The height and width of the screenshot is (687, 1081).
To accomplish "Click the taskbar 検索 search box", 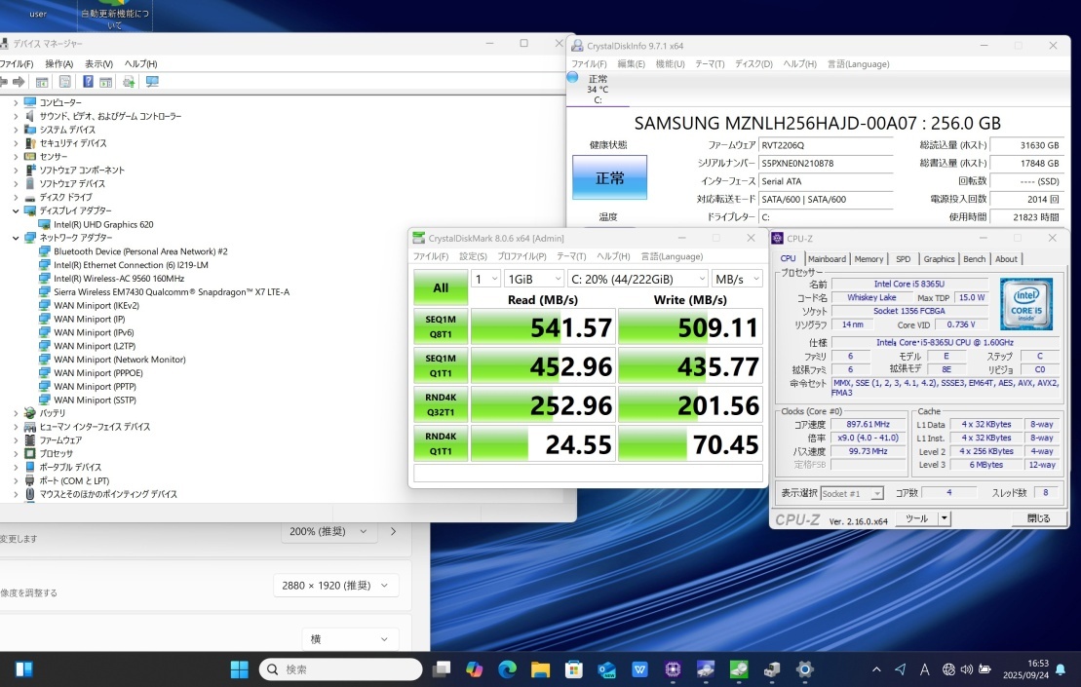I will [340, 669].
